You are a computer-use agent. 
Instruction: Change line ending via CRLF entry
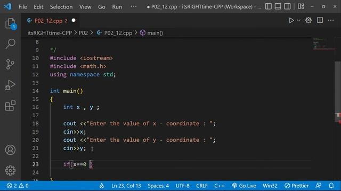pyautogui.click(x=202, y=186)
